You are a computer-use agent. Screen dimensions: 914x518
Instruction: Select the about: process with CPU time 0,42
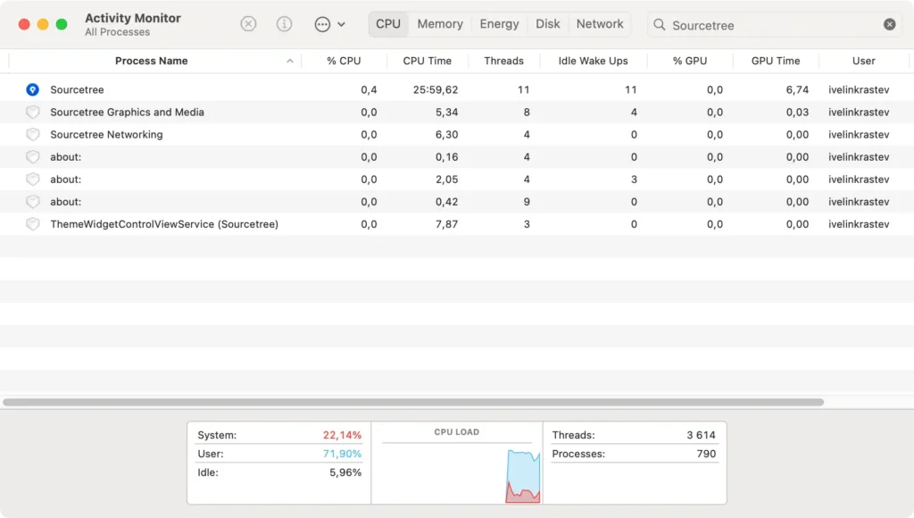[457, 202]
